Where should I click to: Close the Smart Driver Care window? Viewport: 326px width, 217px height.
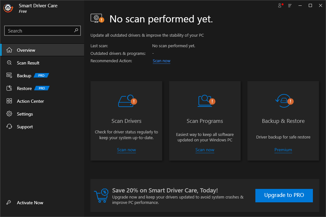[320, 6]
